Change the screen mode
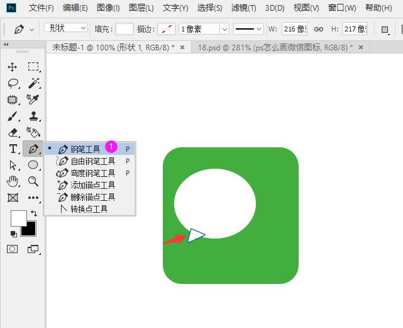Viewport: 403px width, 328px height. coord(33,249)
